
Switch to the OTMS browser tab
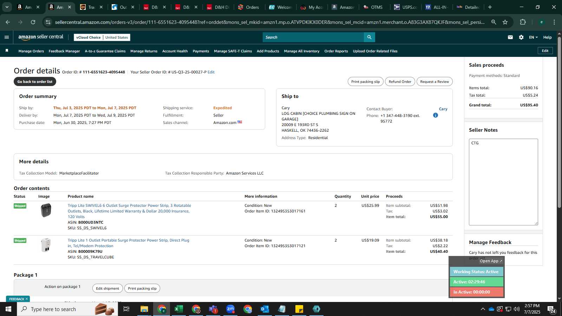click(373, 7)
